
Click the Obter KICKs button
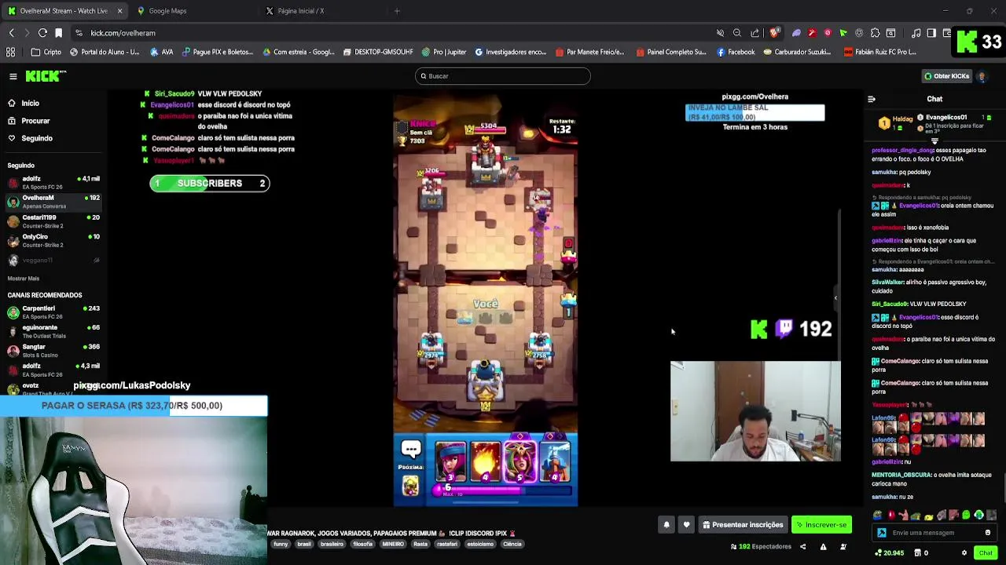pyautogui.click(x=946, y=76)
